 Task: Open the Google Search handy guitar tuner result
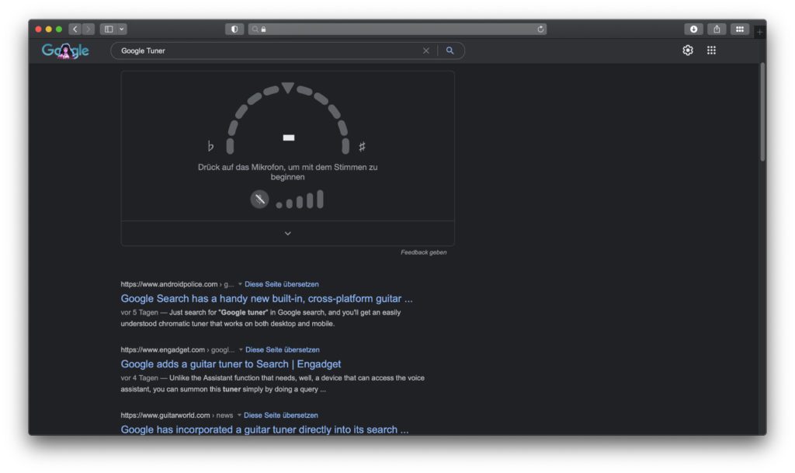pyautogui.click(x=267, y=298)
